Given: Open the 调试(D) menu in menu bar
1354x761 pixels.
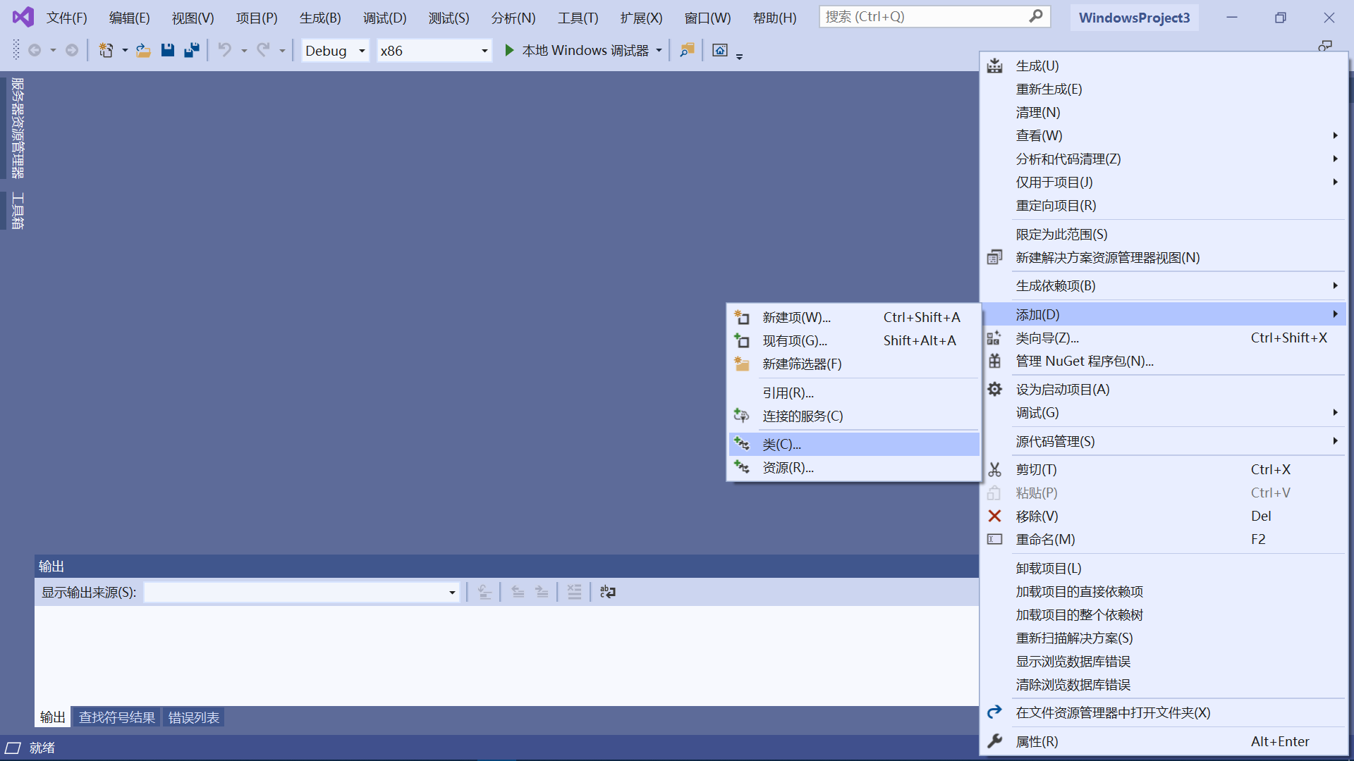Looking at the screenshot, I should (x=384, y=18).
